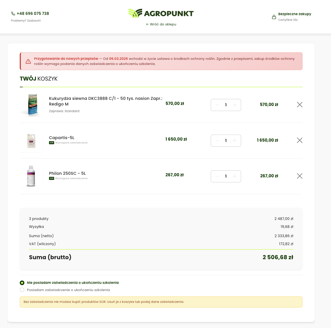Decrease Capartis-5L quantity with minus

(x=217, y=141)
